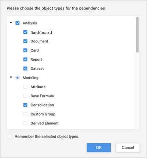147x158 pixels.
Task: Uncheck the Card object type
Action: (25, 50)
